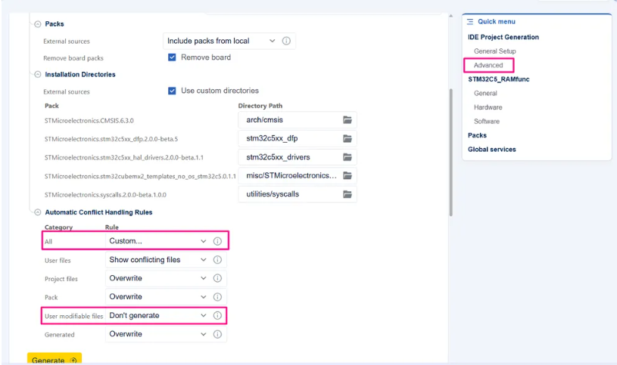Browse folder for utilities/syscalls path

tap(347, 194)
